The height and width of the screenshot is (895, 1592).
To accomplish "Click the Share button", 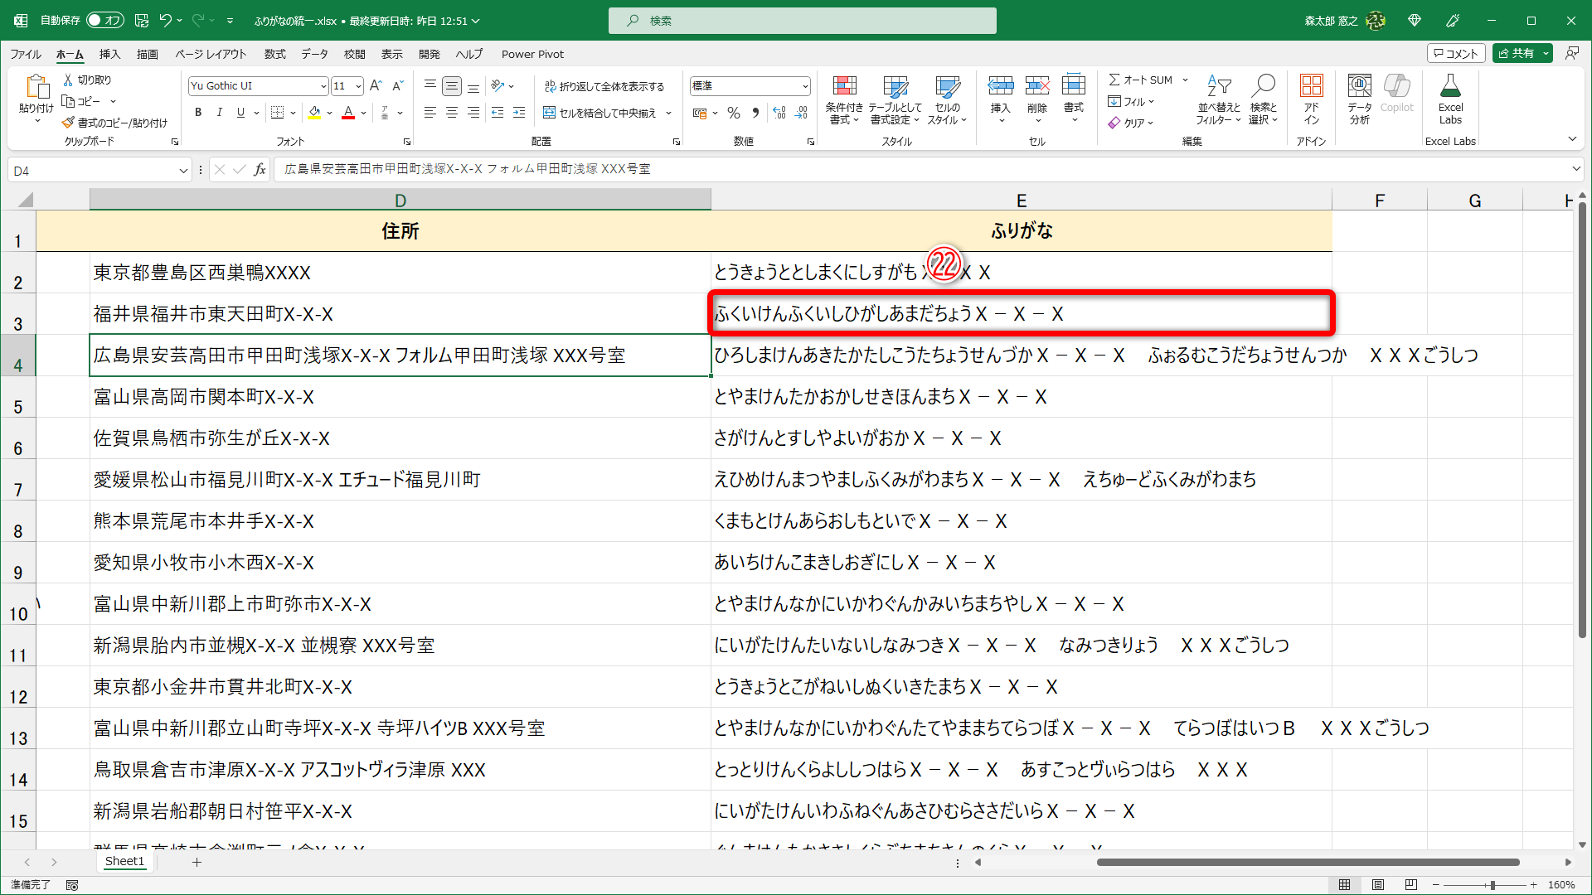I will coord(1517,53).
